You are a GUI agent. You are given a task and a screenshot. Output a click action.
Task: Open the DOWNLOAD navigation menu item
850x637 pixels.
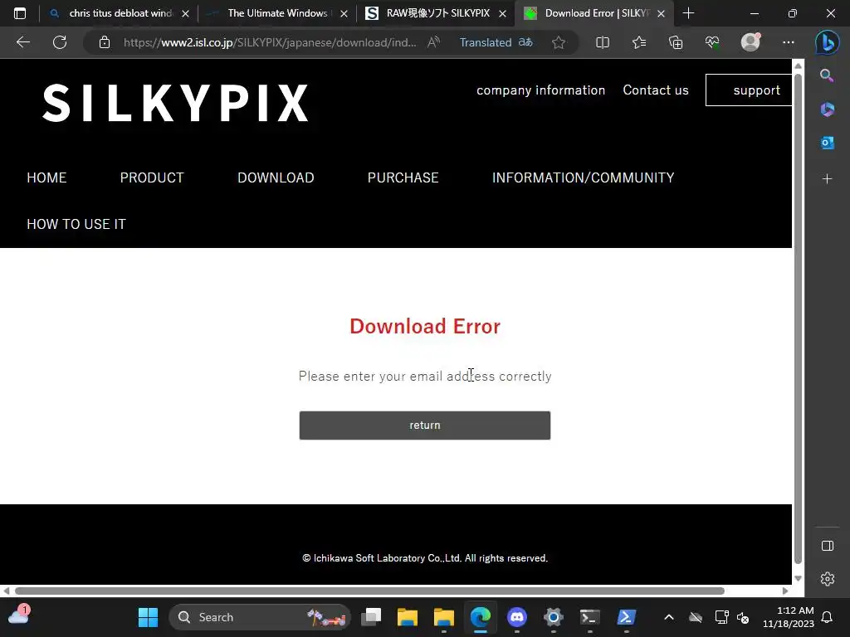coord(276,177)
